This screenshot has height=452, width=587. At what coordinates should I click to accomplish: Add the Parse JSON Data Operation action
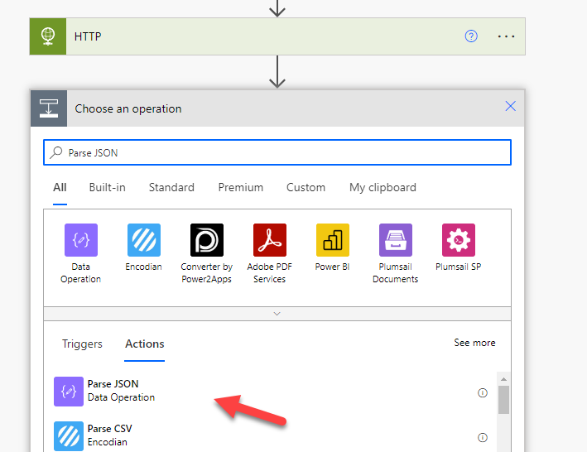click(113, 391)
